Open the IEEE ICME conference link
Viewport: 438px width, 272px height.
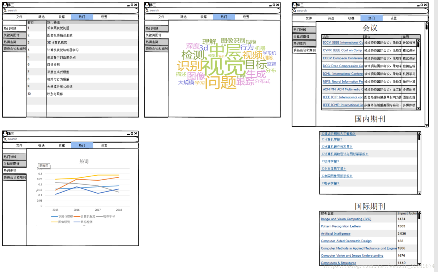point(343,105)
